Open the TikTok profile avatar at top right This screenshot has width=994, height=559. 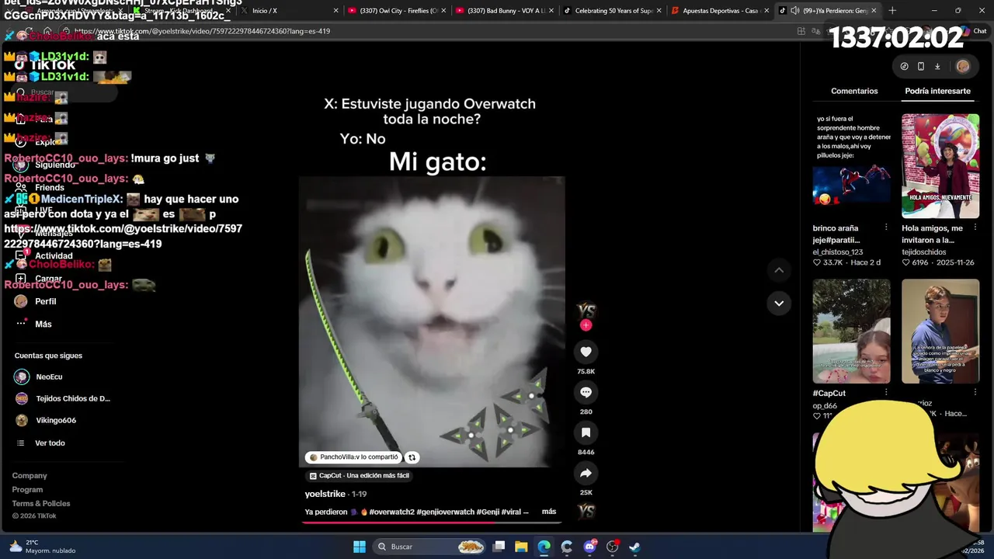pyautogui.click(x=963, y=66)
